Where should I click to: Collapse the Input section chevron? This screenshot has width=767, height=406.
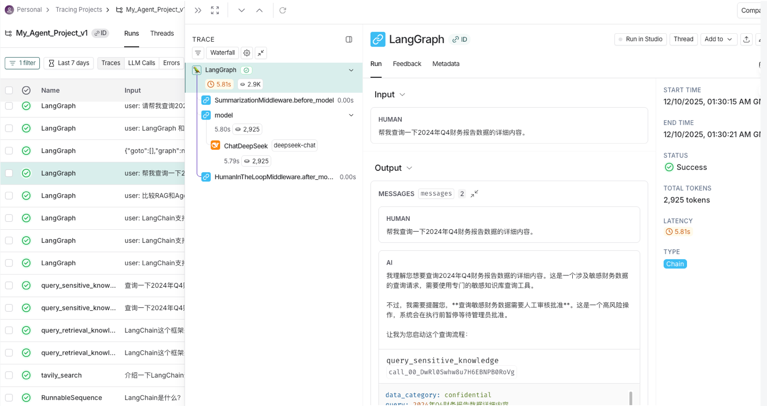(x=402, y=95)
